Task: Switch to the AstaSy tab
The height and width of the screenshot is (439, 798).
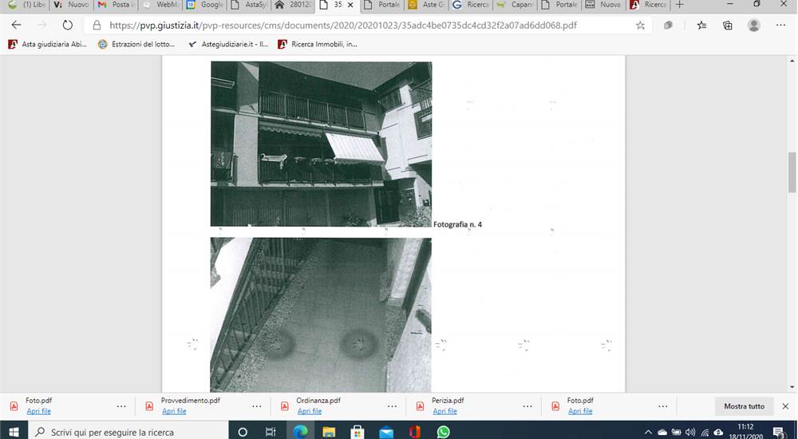Action: 249,5
